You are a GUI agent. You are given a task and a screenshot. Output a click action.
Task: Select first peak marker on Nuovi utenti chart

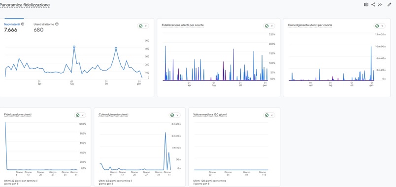pos(74,47)
